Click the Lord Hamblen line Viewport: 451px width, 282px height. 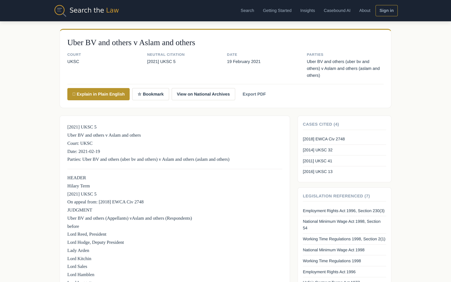pyautogui.click(x=81, y=275)
